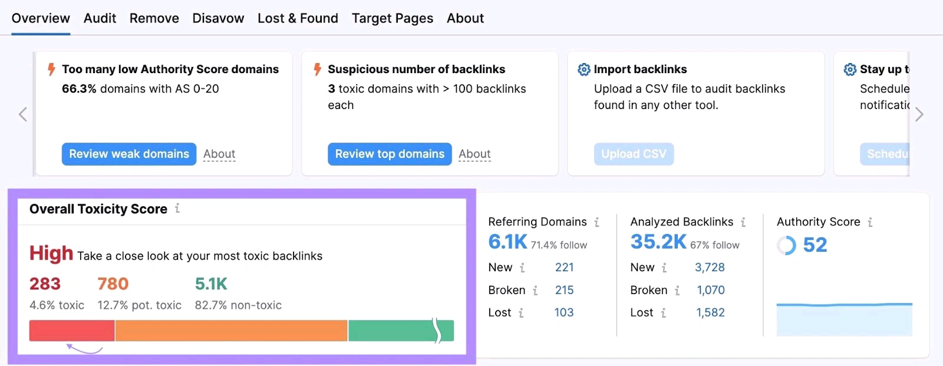Screen dimensions: 943x366
Task: Open the 5.1K non-toxic count
Action: [211, 284]
